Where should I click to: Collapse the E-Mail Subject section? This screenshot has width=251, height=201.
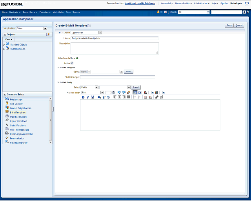pos(58,68)
